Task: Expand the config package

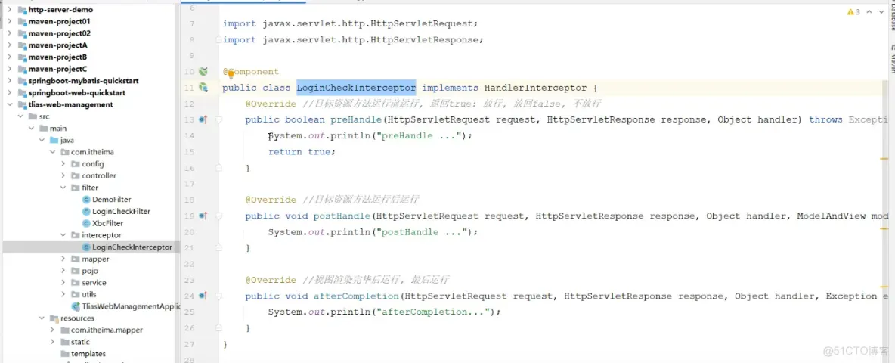Action: 63,164
